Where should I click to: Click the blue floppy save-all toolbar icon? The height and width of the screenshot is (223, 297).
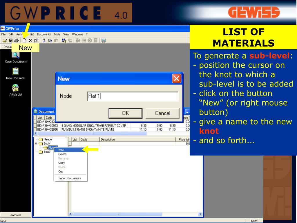coord(64,40)
